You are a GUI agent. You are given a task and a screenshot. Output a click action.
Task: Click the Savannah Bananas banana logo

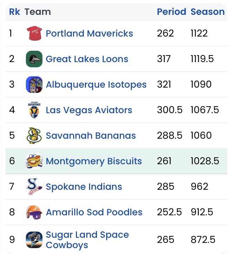pos(34,135)
